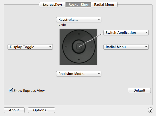This screenshot has width=156, height=116.
Task: Toggle the Show Express View checkbox
Action: [x=11, y=90]
